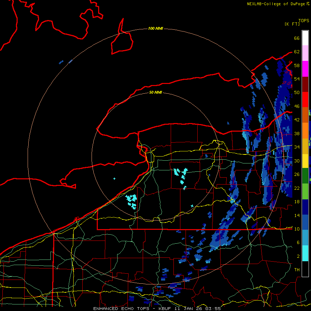Click the dark red swatch near 50
Viewport: 311px width, 311px height.
(x=305, y=84)
